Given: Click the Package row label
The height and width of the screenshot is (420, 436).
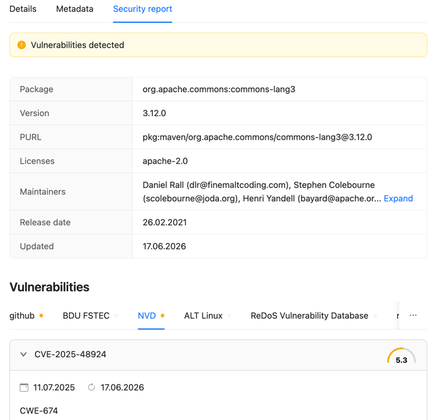Looking at the screenshot, I should (36, 89).
